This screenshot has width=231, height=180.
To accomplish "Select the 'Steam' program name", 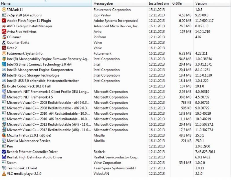I will (x=12, y=163).
